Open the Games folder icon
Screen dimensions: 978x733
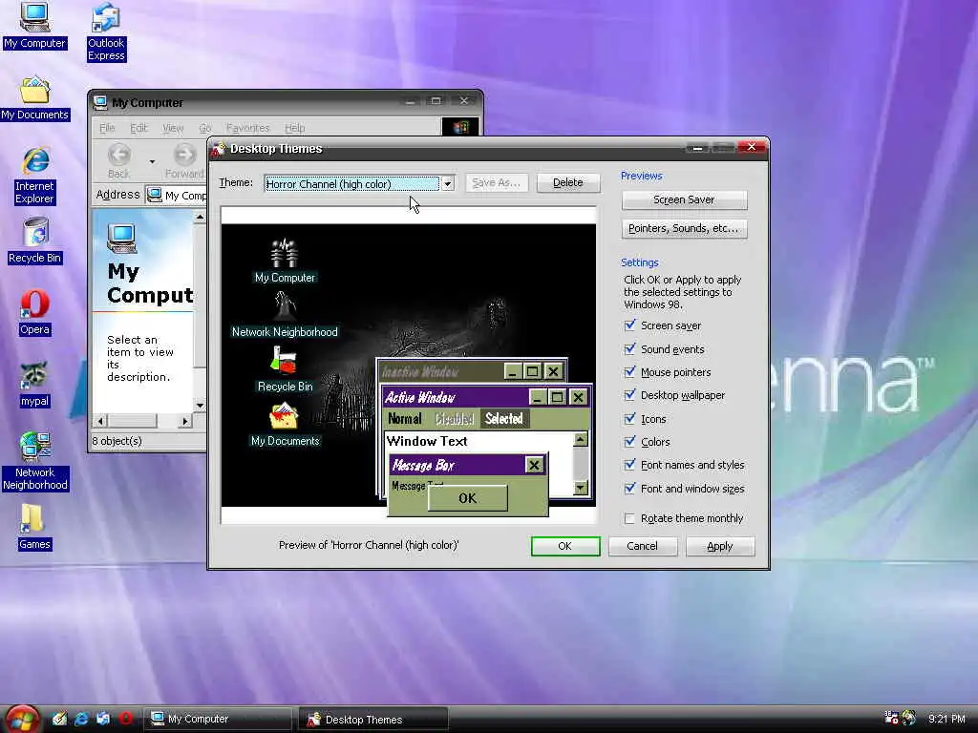(x=32, y=519)
